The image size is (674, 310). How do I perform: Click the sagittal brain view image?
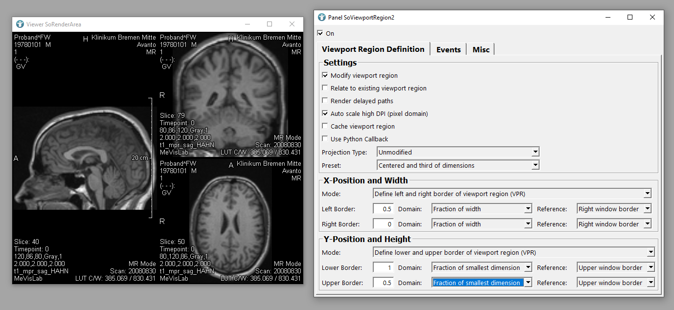click(x=81, y=159)
